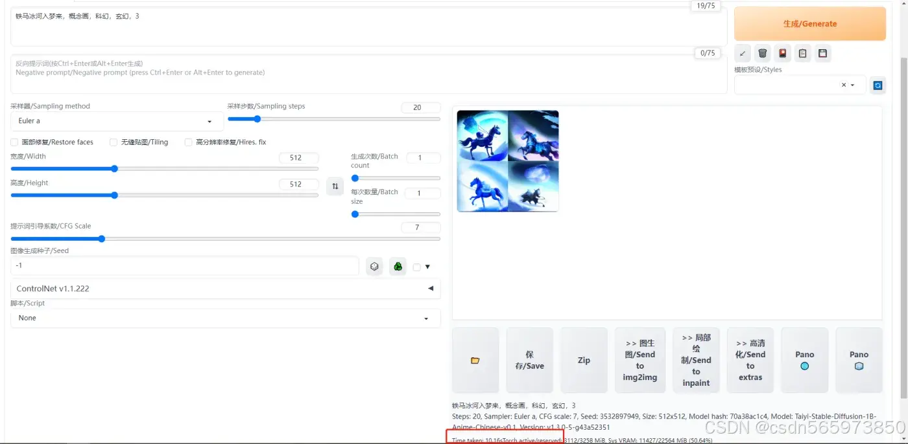Click the Generate button

tap(810, 24)
